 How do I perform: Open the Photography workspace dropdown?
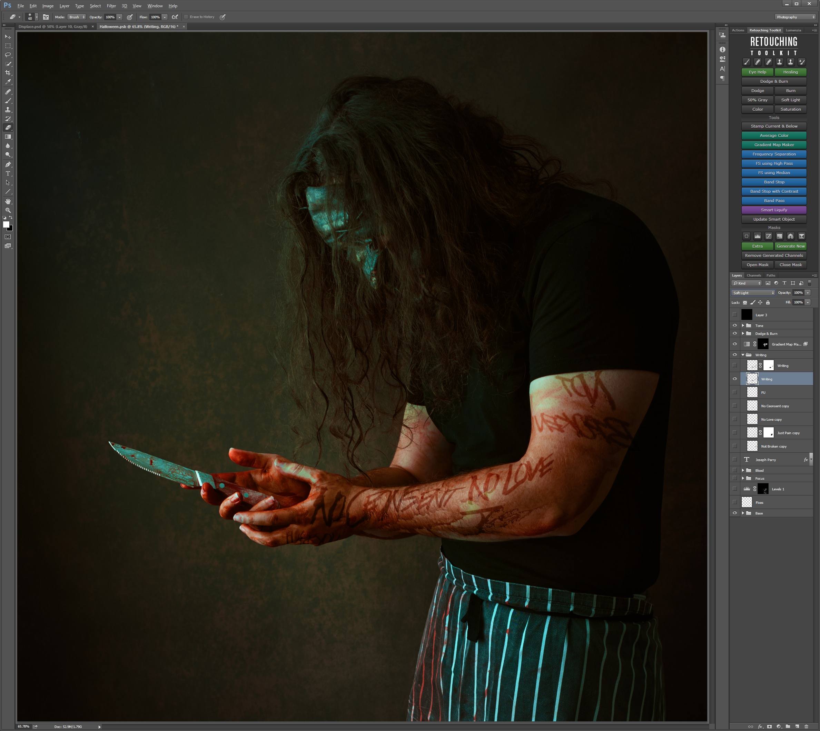coord(795,17)
